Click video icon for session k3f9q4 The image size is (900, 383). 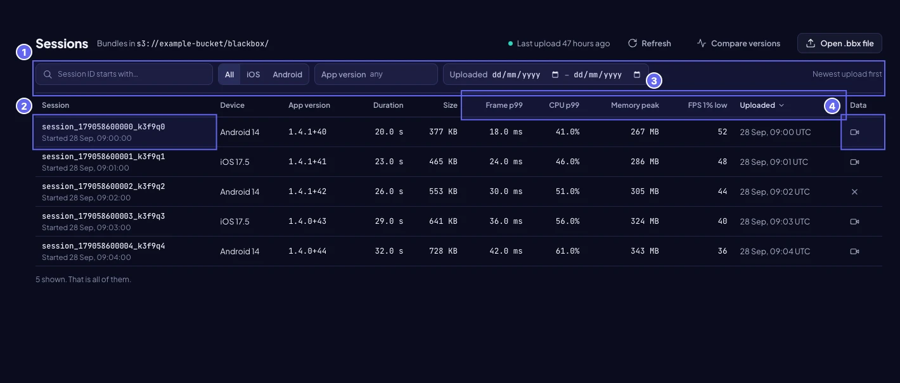coord(854,251)
